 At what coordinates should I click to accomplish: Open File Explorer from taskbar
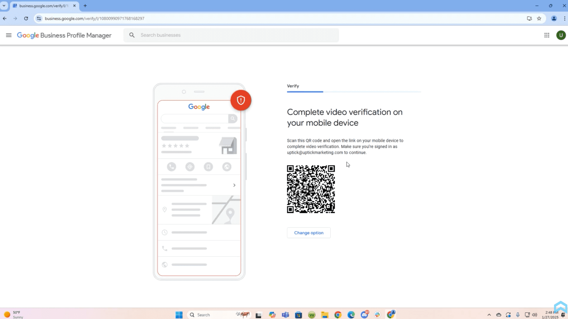325,315
